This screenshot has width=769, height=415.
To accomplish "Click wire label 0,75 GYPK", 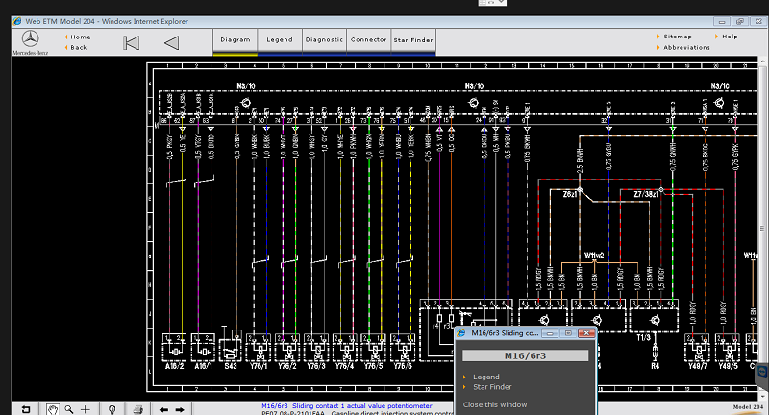I will click(735, 158).
